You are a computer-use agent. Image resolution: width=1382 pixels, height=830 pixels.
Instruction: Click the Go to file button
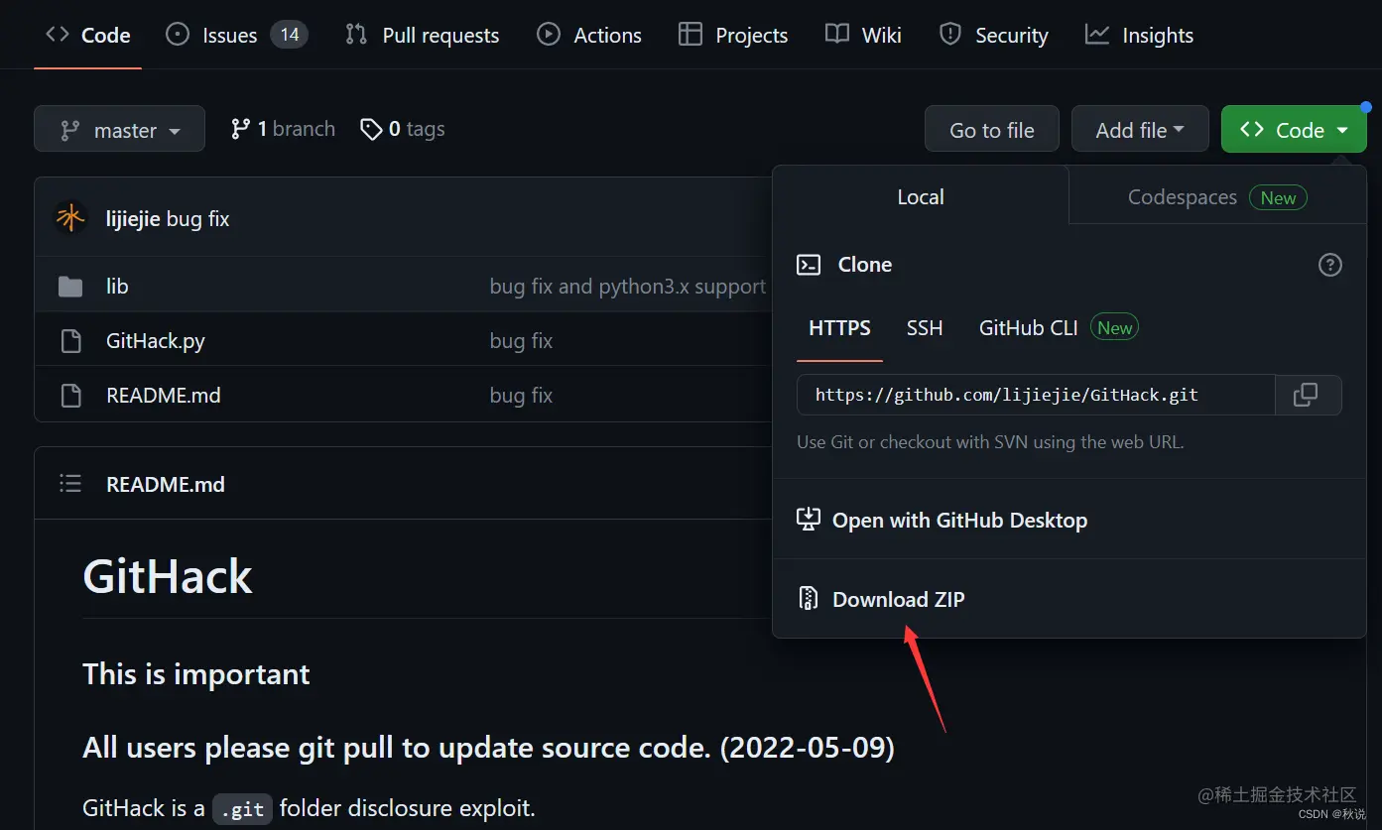tap(991, 129)
